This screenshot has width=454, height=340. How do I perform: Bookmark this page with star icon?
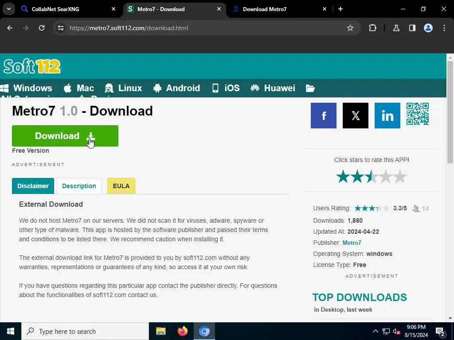pos(350,28)
